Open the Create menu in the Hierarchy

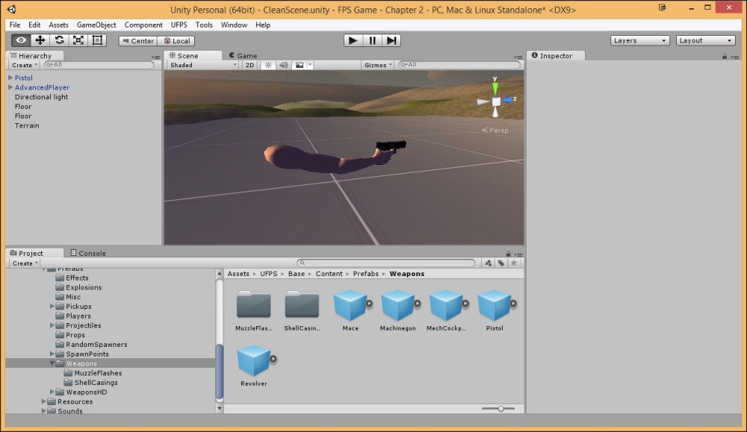[x=22, y=65]
